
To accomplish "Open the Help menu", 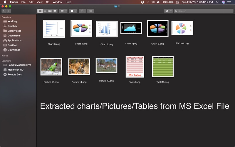I will [68, 2].
